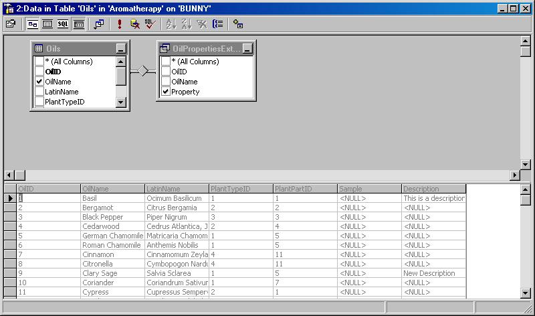Run the query with the exclamation icon
Image resolution: width=535 pixels, height=316 pixels.
click(120, 24)
